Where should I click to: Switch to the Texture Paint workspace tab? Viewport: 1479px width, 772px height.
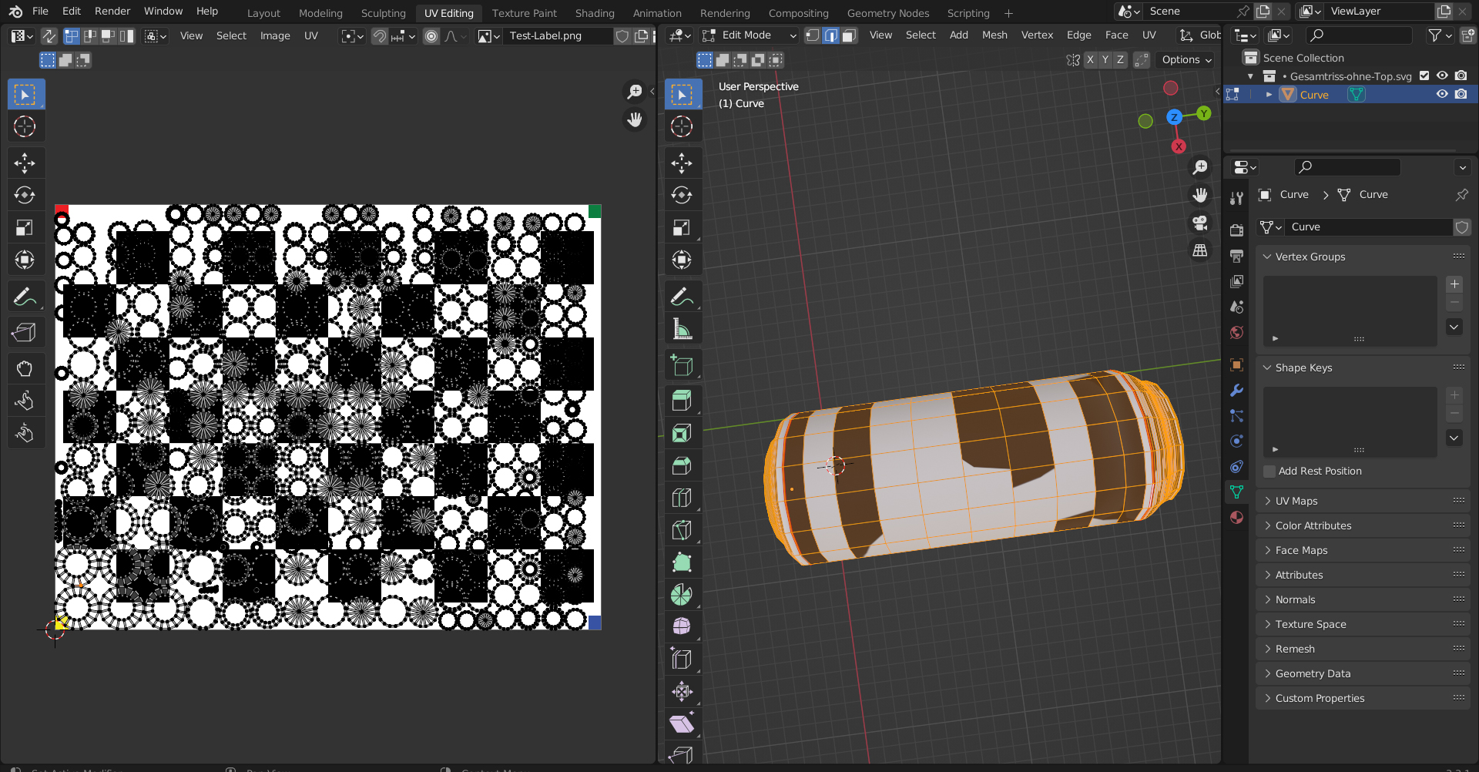[x=524, y=13]
